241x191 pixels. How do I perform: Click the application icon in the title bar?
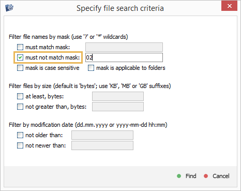tap(9, 8)
